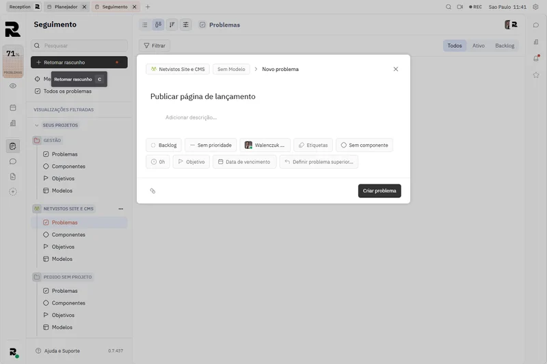Click the chat bubble icon in right rail
547x364 pixels.
click(x=536, y=25)
